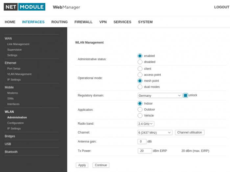Switch to the SYSTEM menu
Image resolution: width=230 pixels, height=172 pixels.
[x=145, y=22]
